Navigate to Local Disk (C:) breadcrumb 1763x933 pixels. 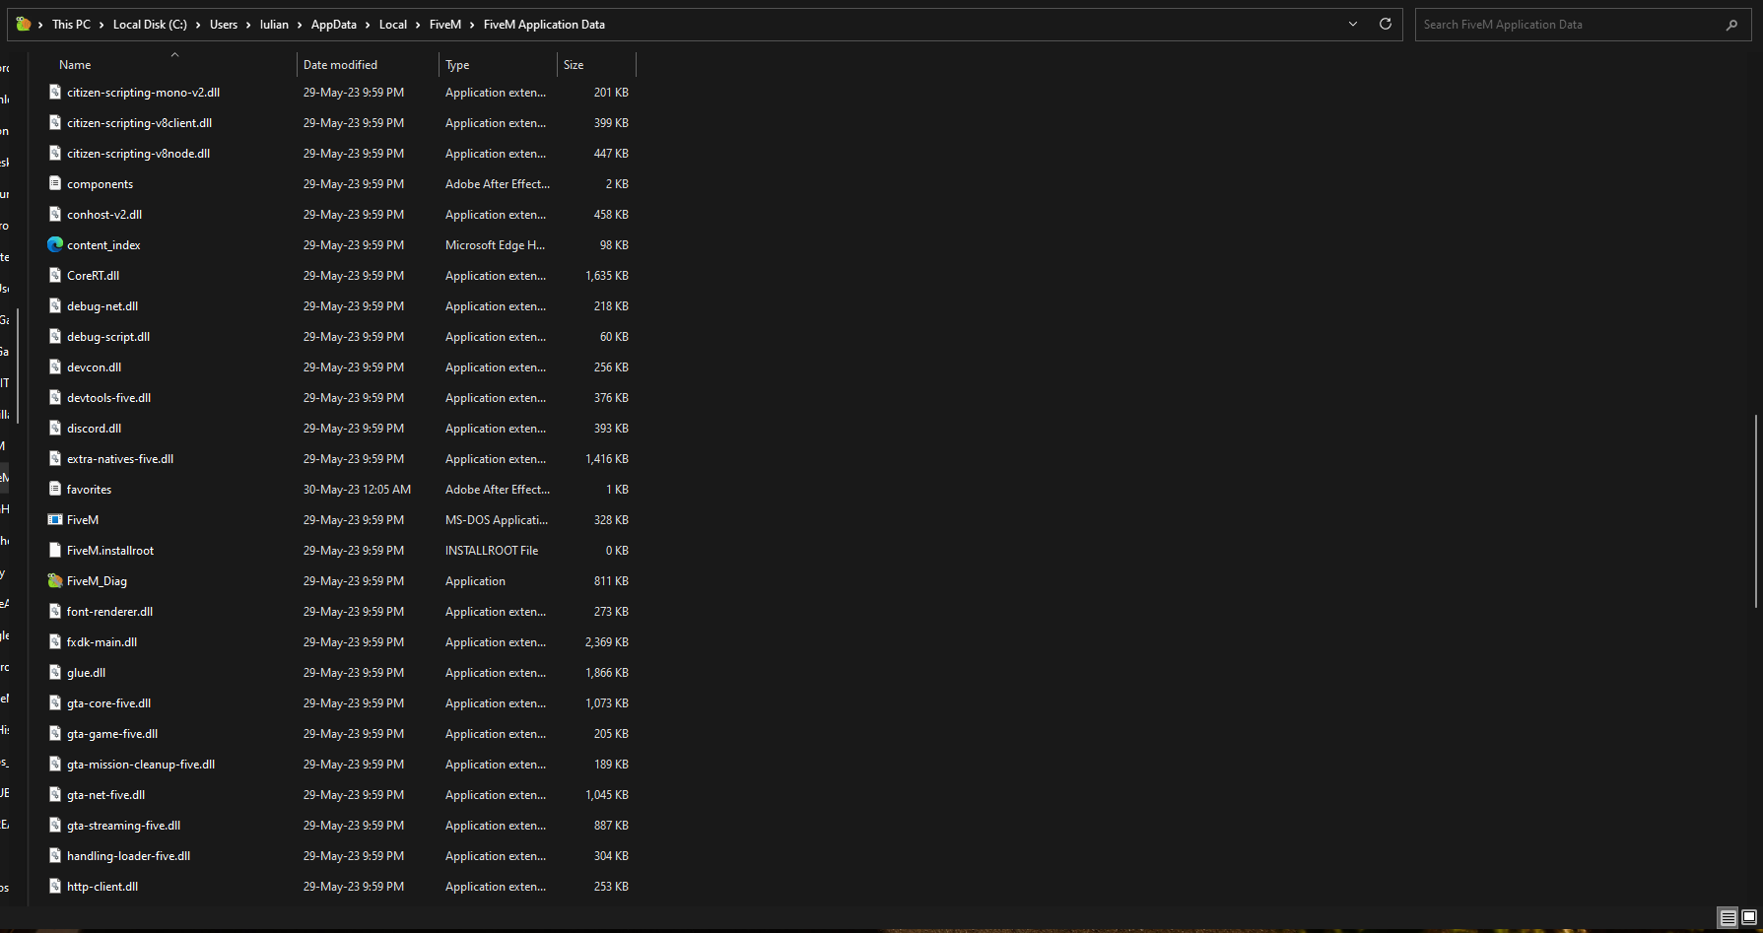(150, 25)
